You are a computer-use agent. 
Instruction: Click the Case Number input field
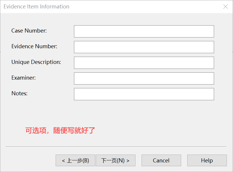click(144, 31)
